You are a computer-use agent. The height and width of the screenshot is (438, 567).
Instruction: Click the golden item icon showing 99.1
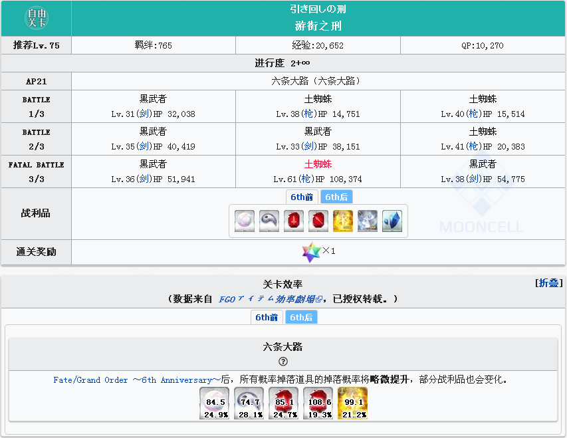coord(352,403)
